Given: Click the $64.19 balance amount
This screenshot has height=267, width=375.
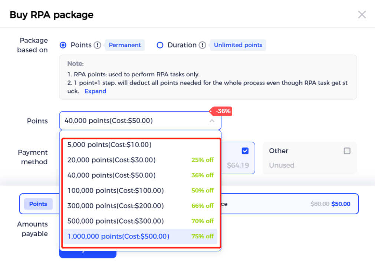Looking at the screenshot, I should (238, 165).
